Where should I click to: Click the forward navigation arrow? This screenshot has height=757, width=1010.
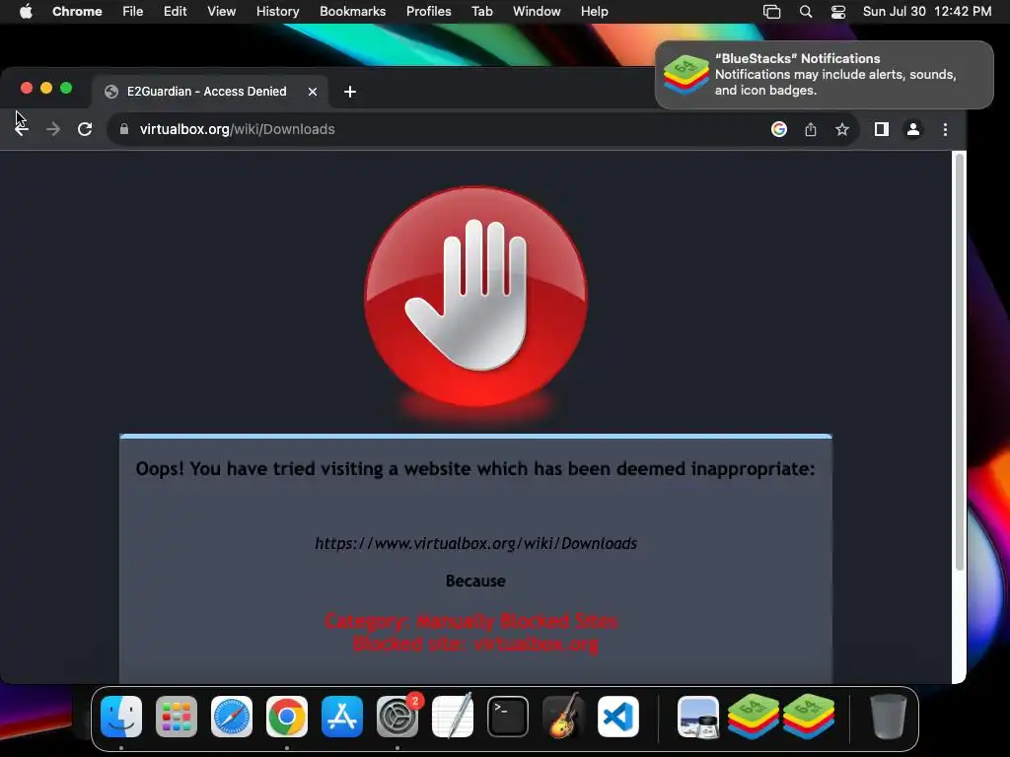53,129
